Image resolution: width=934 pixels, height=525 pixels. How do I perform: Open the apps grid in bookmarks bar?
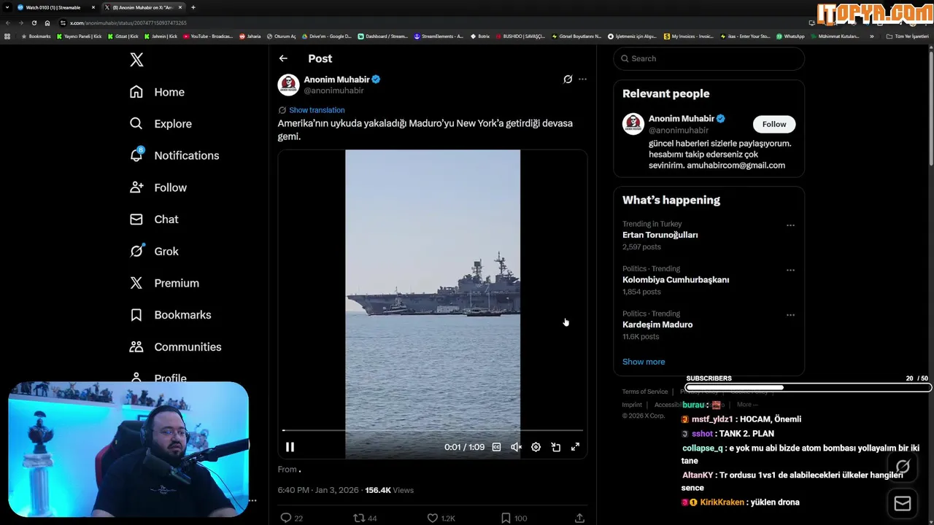(x=7, y=36)
